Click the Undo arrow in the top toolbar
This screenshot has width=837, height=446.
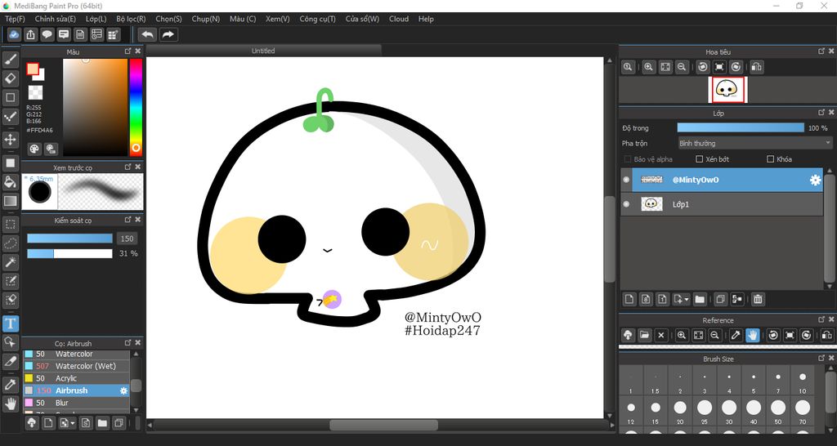pyautogui.click(x=147, y=34)
